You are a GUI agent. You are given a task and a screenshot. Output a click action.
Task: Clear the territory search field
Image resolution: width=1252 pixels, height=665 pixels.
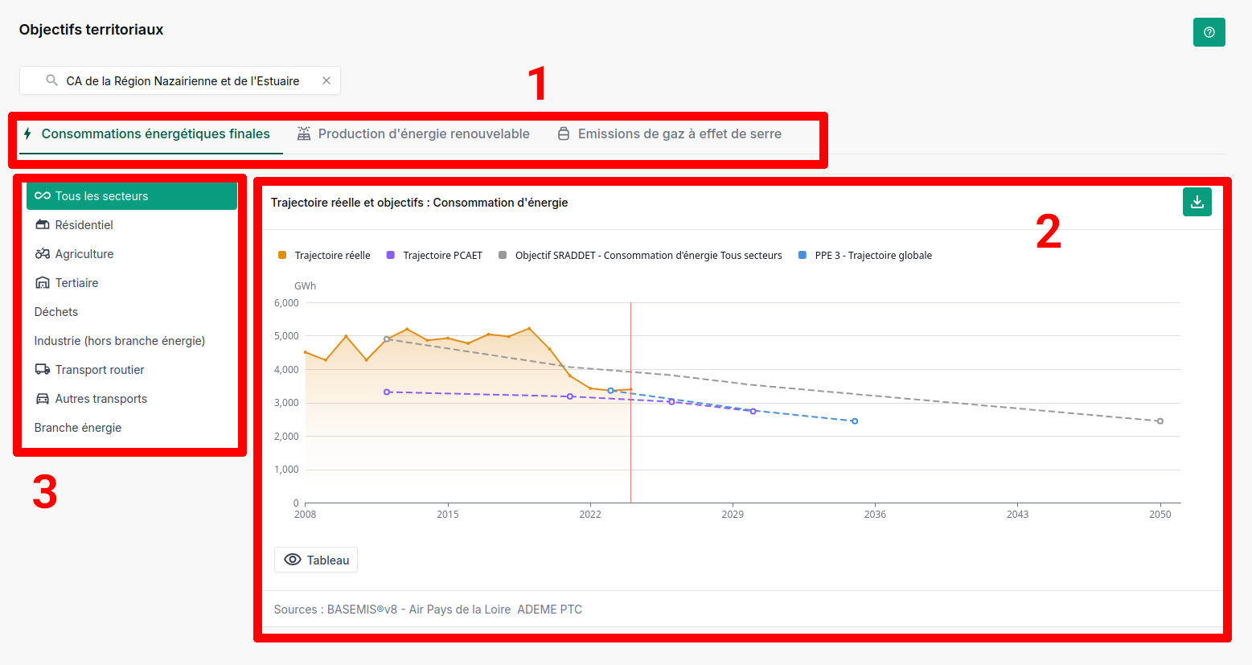click(326, 80)
